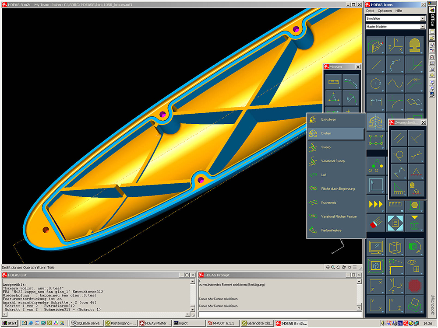Choose Kurvennetz from the flyout
Image resolution: width=438 pixels, height=328 pixels.
point(336,203)
